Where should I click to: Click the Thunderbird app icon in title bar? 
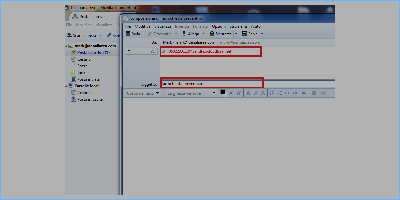(x=67, y=8)
